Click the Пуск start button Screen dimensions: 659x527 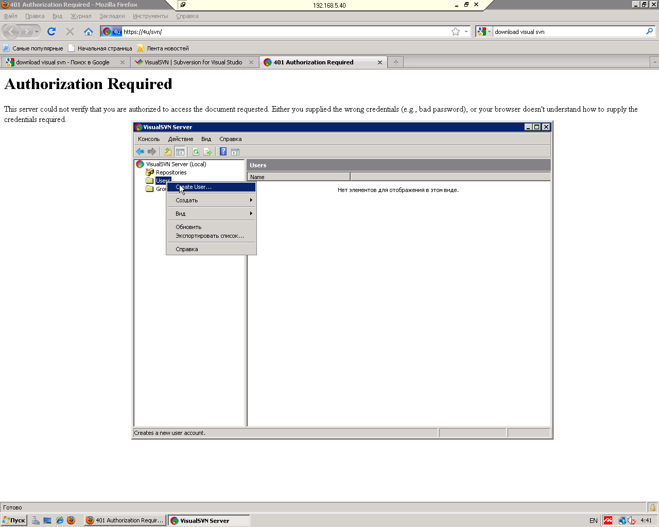coord(14,520)
